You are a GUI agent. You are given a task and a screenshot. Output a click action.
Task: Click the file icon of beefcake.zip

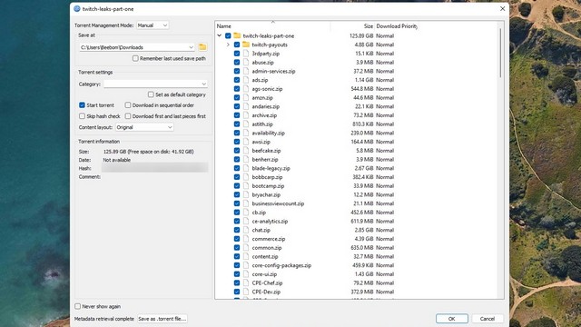246,151
